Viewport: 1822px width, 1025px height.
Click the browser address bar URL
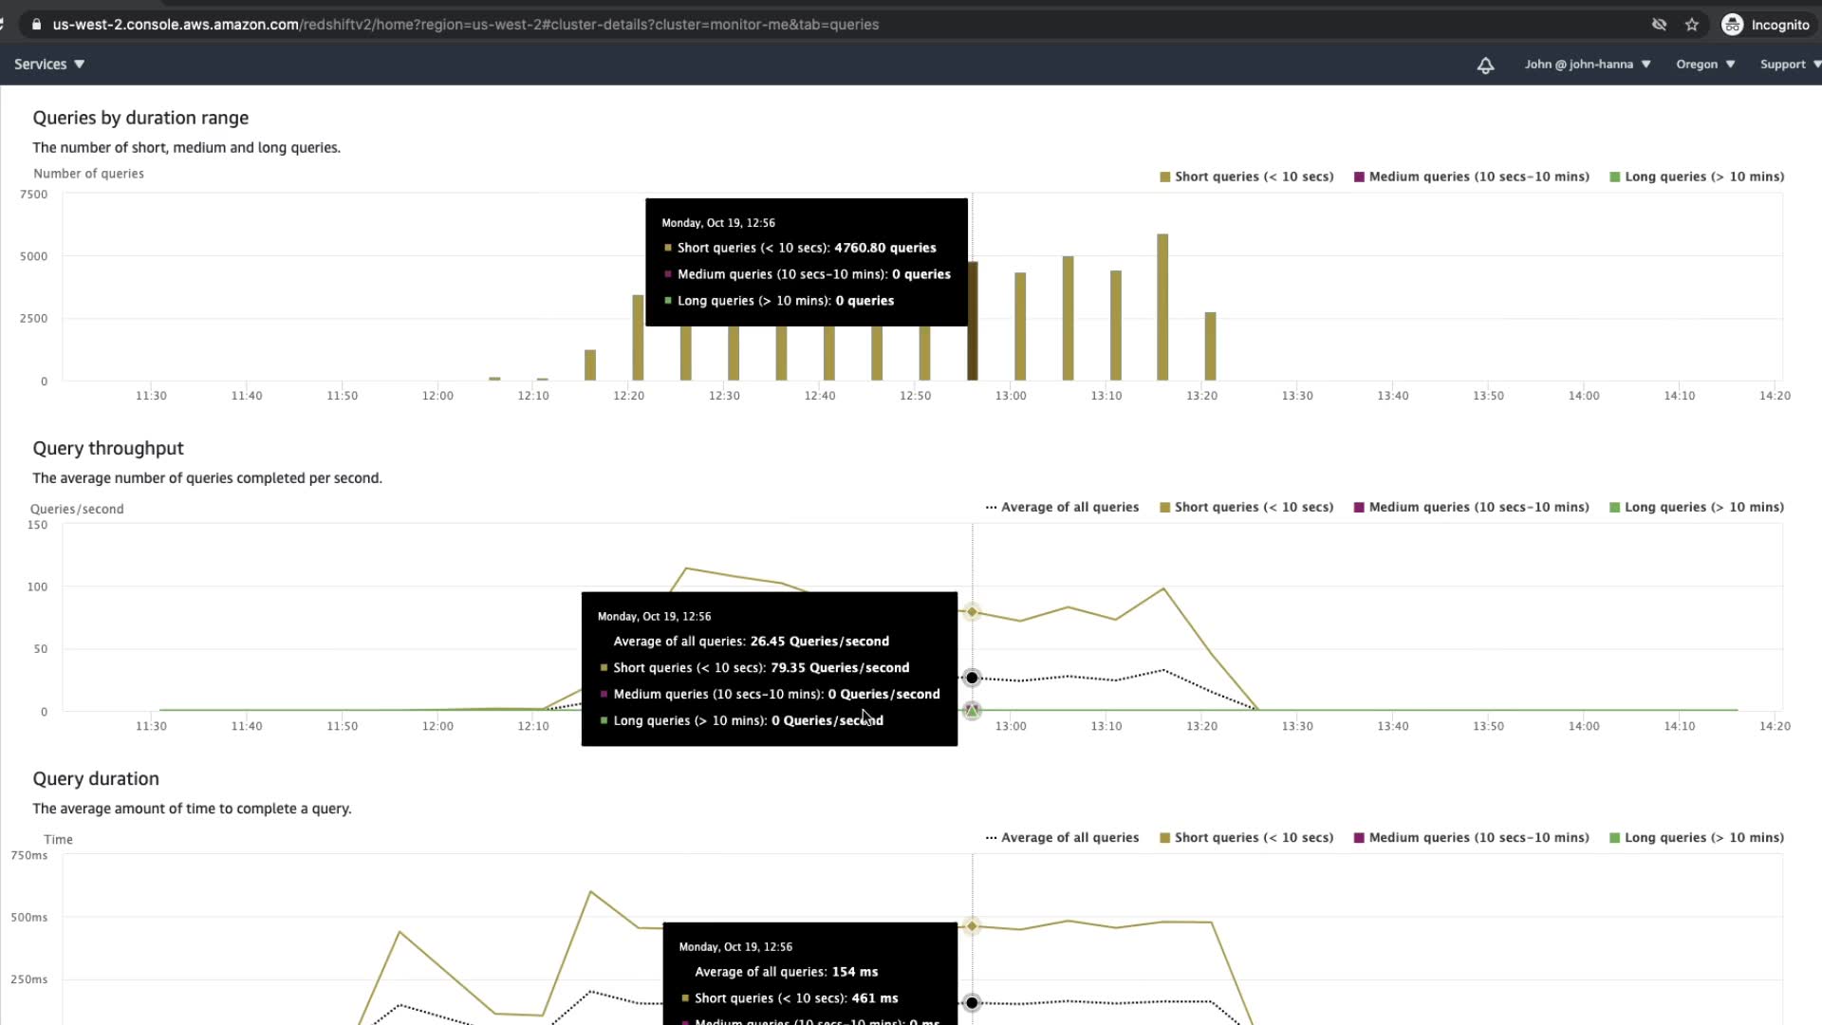click(465, 25)
